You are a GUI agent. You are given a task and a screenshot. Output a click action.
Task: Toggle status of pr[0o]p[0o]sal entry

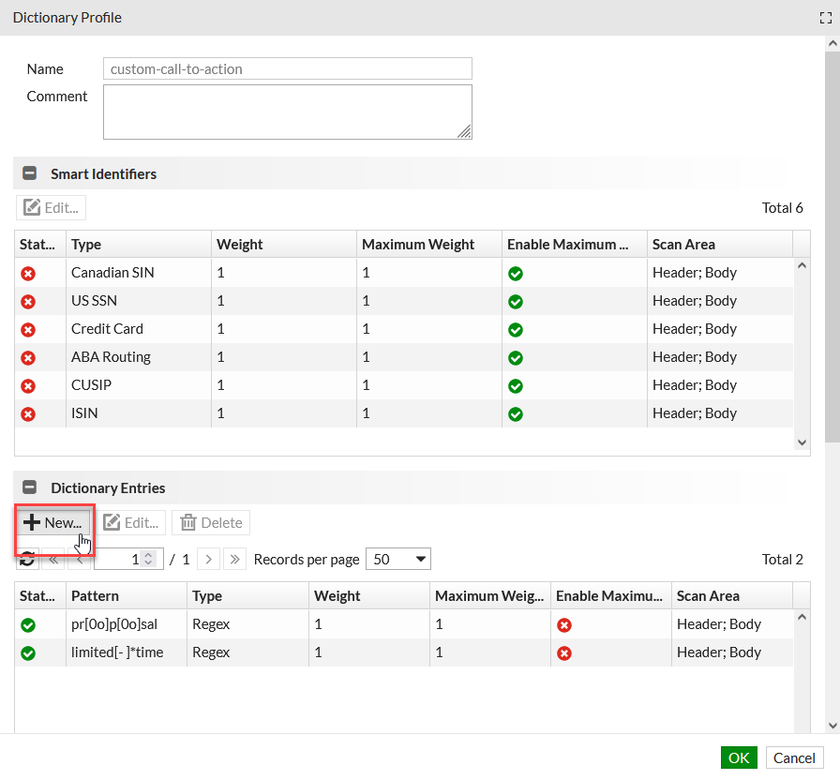[x=28, y=625]
